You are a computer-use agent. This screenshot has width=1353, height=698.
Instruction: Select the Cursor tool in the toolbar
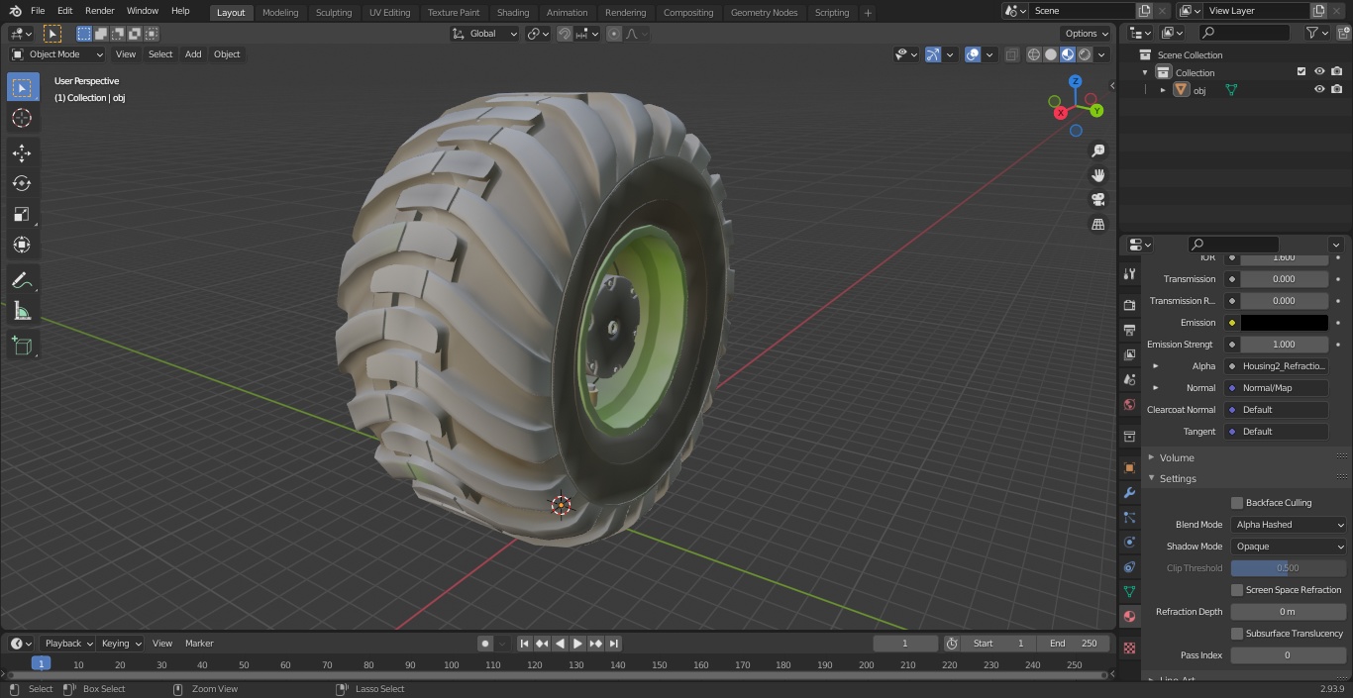[22, 118]
